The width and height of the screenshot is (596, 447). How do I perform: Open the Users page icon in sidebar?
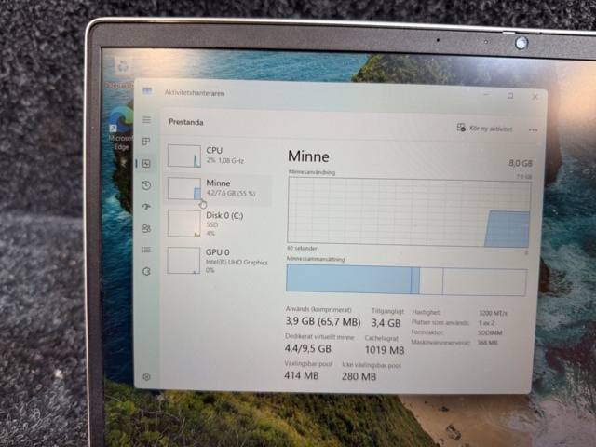pyautogui.click(x=146, y=228)
